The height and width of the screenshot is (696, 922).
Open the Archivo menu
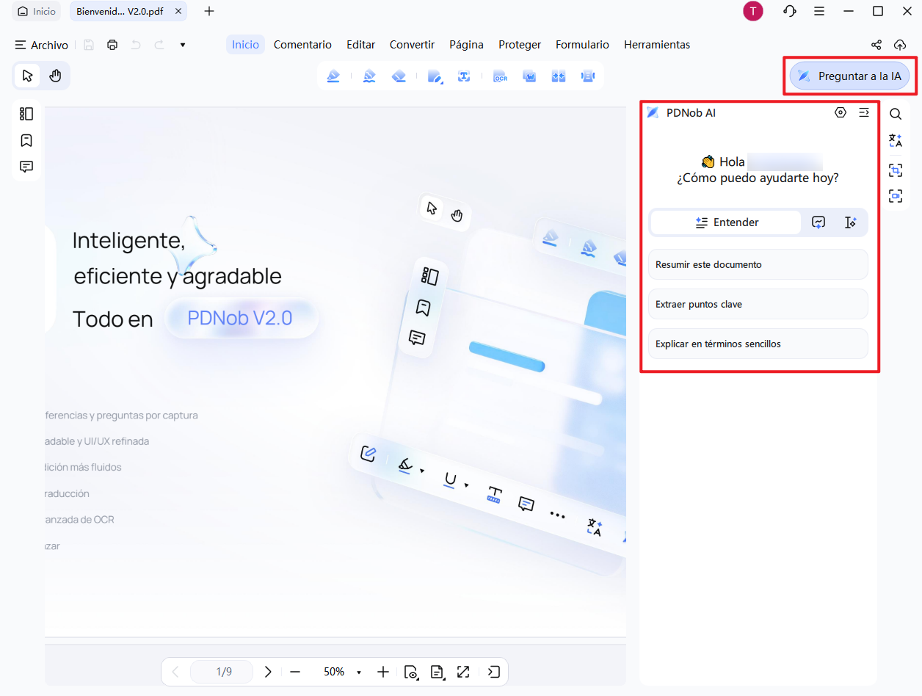(x=42, y=45)
